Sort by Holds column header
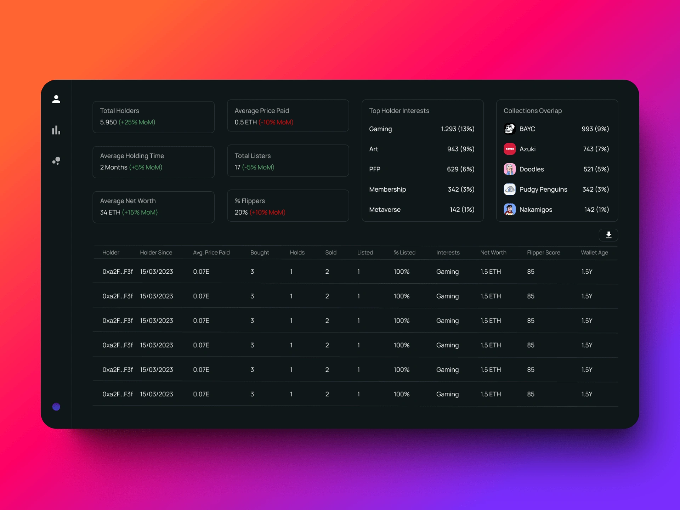This screenshot has height=510, width=680. pyautogui.click(x=297, y=253)
